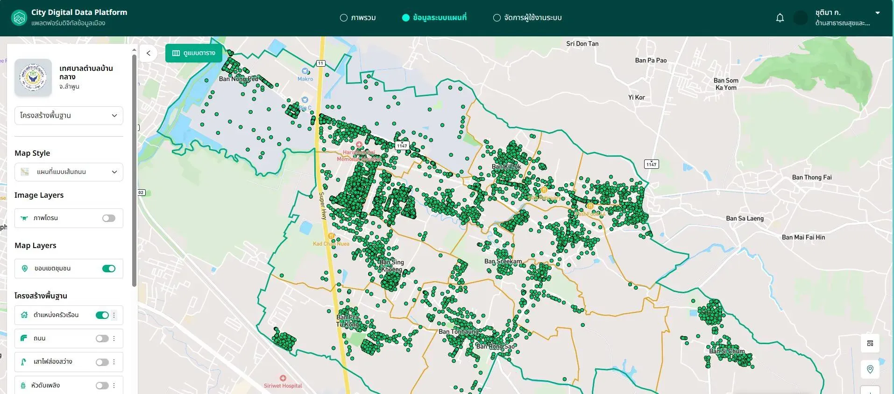This screenshot has height=394, width=894.
Task: Click the map location pin button
Action: pyautogui.click(x=870, y=369)
